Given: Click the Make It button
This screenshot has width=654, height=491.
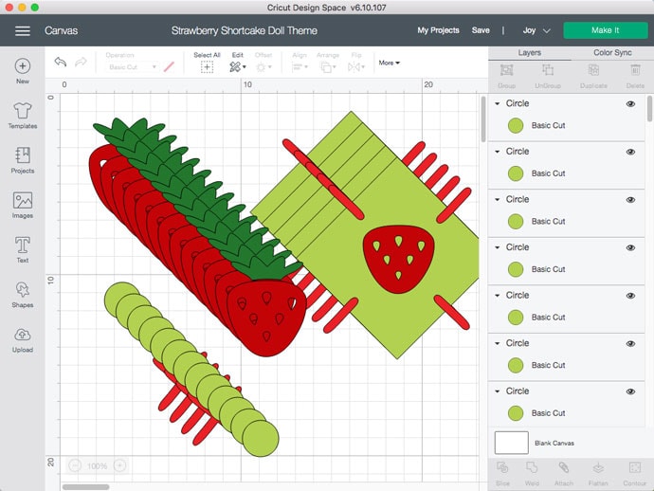Looking at the screenshot, I should (606, 30).
